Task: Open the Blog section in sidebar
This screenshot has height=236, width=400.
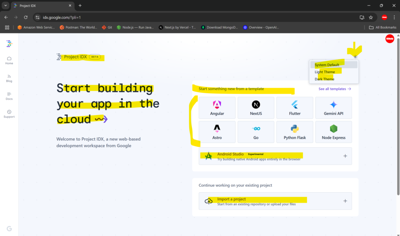Action: (x=9, y=79)
